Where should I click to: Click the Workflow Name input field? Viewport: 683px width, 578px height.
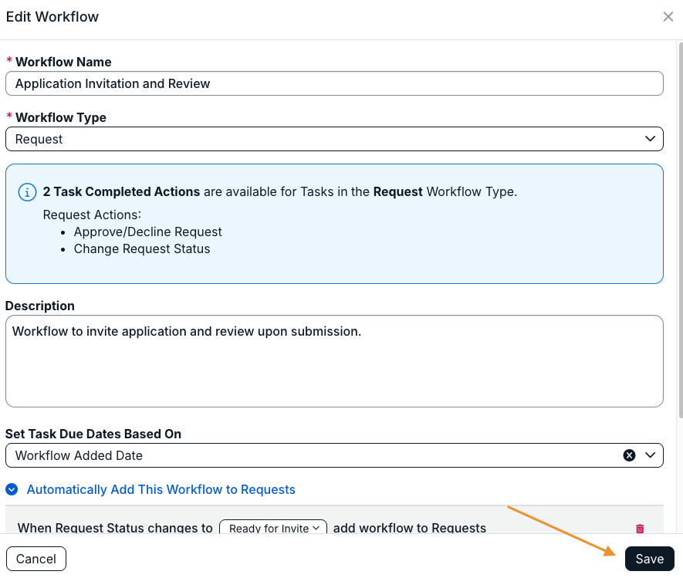334,83
